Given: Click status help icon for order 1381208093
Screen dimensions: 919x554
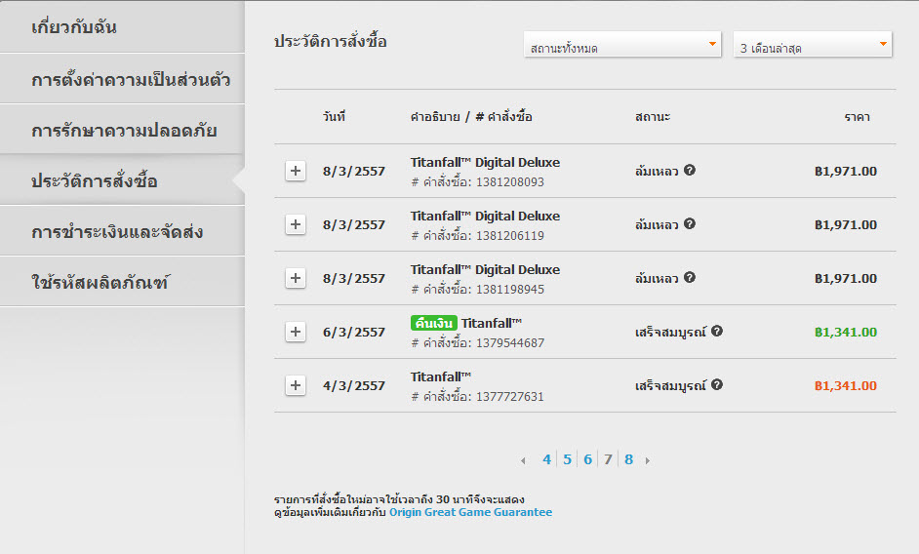Looking at the screenshot, I should [690, 170].
